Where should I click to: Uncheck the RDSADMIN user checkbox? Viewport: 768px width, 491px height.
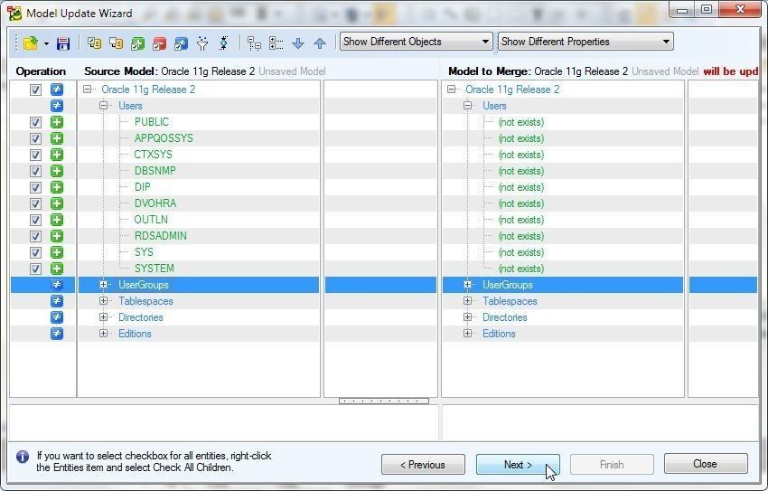click(35, 236)
